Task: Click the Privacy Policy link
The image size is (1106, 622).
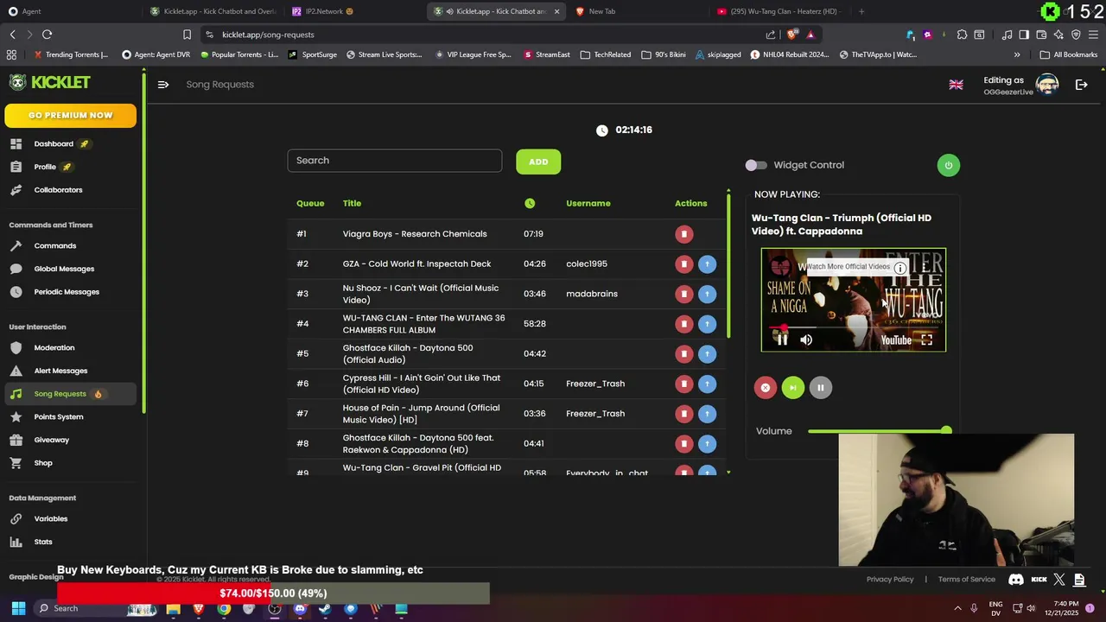Action: pyautogui.click(x=890, y=580)
